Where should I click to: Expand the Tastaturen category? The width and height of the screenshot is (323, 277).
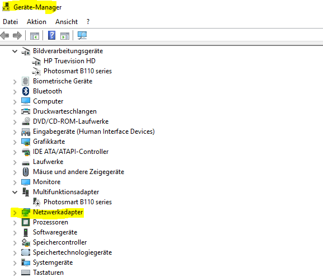(x=15, y=273)
